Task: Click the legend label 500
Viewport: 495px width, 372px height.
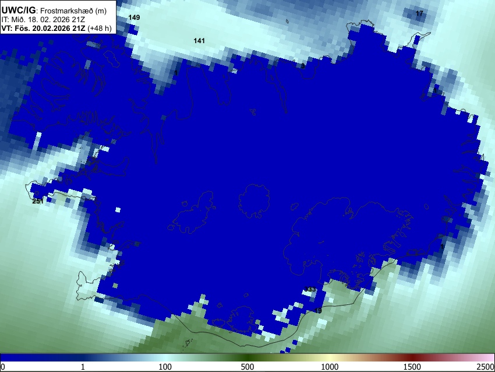Action: [248, 367]
